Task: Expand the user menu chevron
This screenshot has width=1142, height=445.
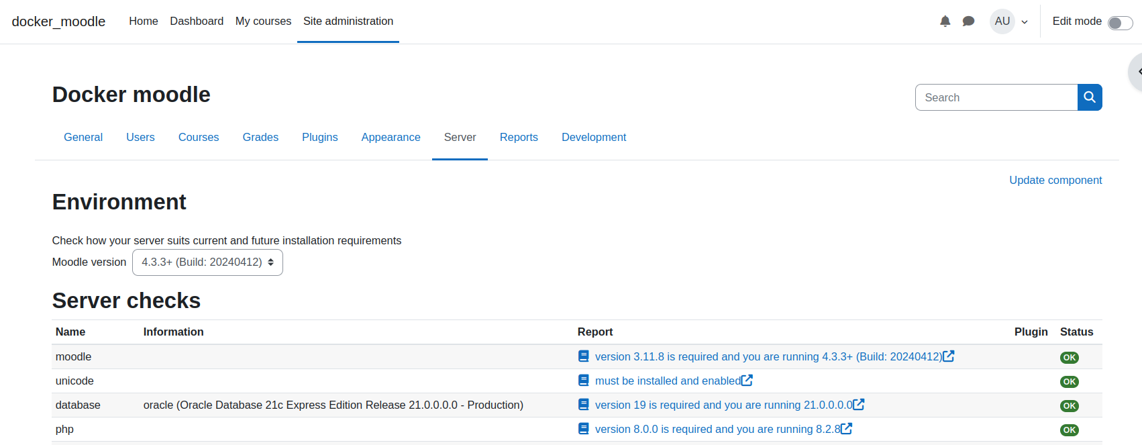Action: [1025, 22]
